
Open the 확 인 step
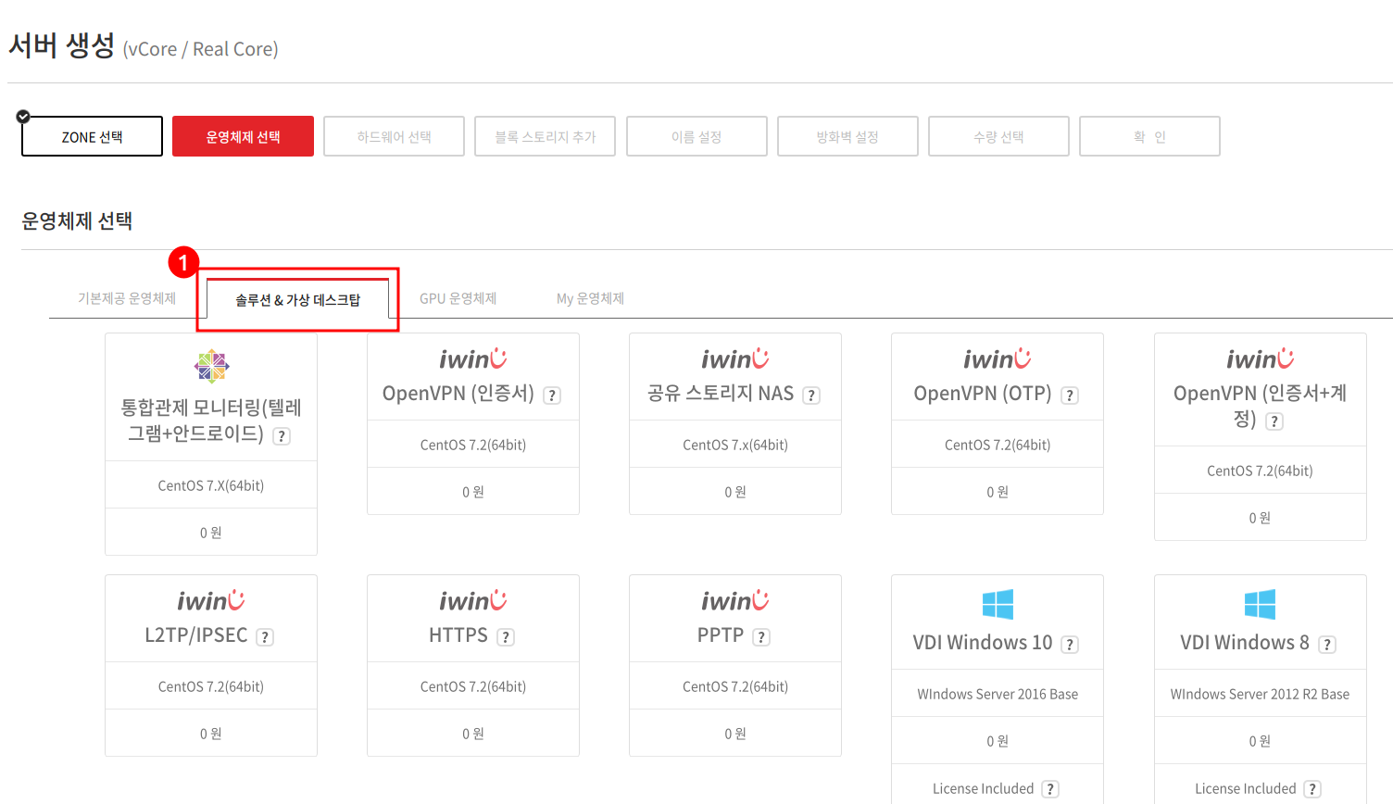[x=1149, y=136]
